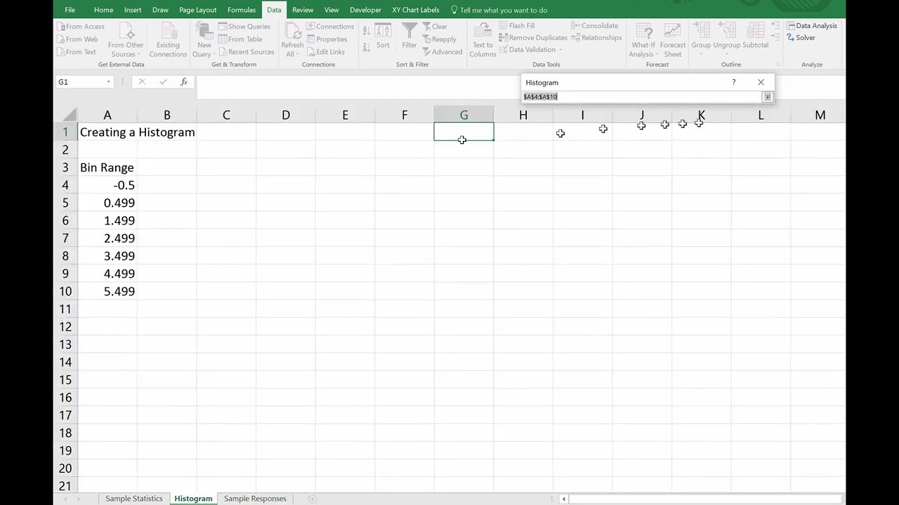Screen dimensions: 899x505
Task: Open the New Query dropdown
Action: (204, 41)
